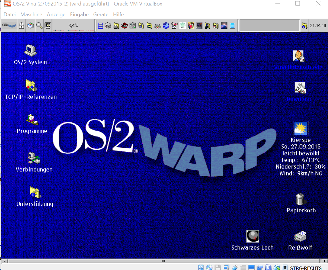This screenshot has height=270, width=328.
Task: Click the CPU activity monitor showing 3,4%
Action: [73, 26]
